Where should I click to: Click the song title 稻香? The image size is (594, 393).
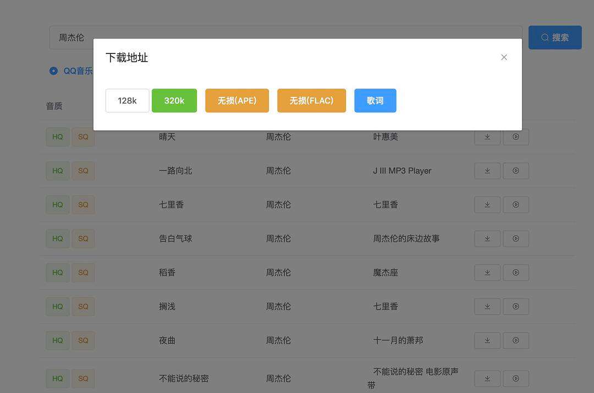(x=167, y=272)
